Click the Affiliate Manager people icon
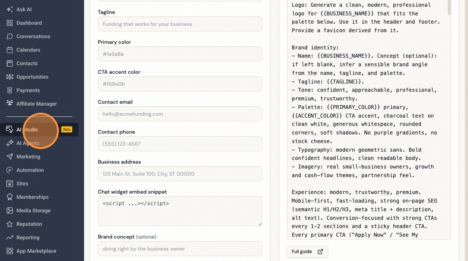 pyautogui.click(x=10, y=104)
